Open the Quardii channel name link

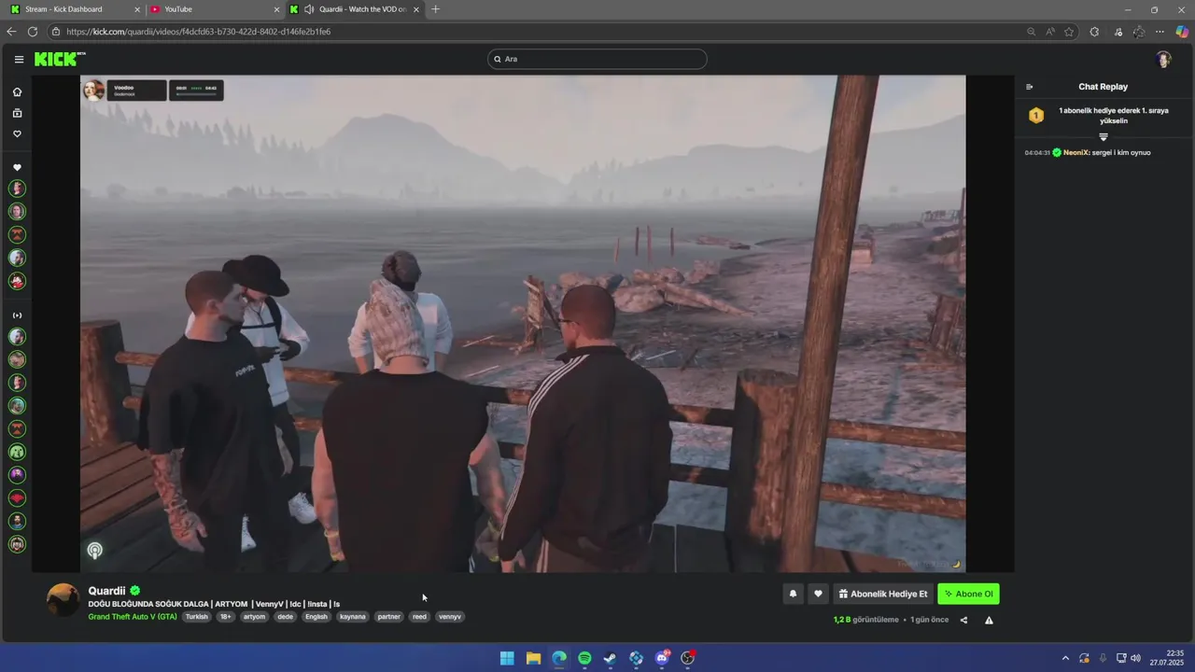106,591
